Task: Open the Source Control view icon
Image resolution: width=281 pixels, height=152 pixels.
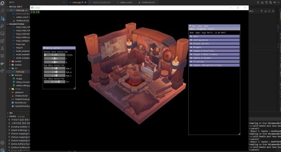Action: (x=3, y=19)
